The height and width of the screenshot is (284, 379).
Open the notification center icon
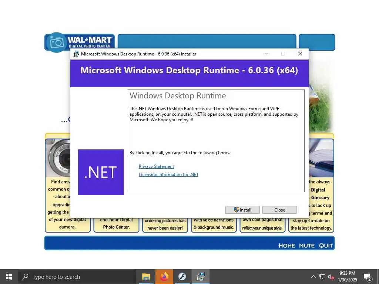pyautogui.click(x=368, y=277)
